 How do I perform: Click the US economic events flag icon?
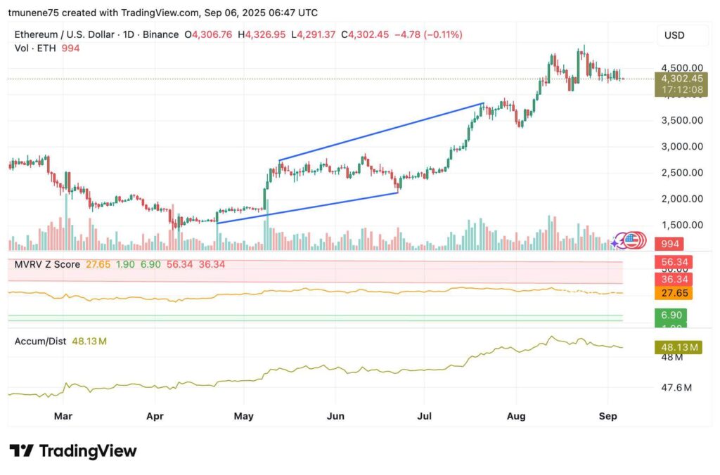click(x=631, y=240)
